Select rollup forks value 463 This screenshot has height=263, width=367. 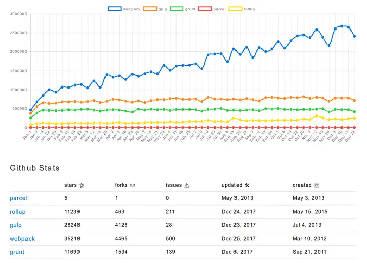point(120,212)
